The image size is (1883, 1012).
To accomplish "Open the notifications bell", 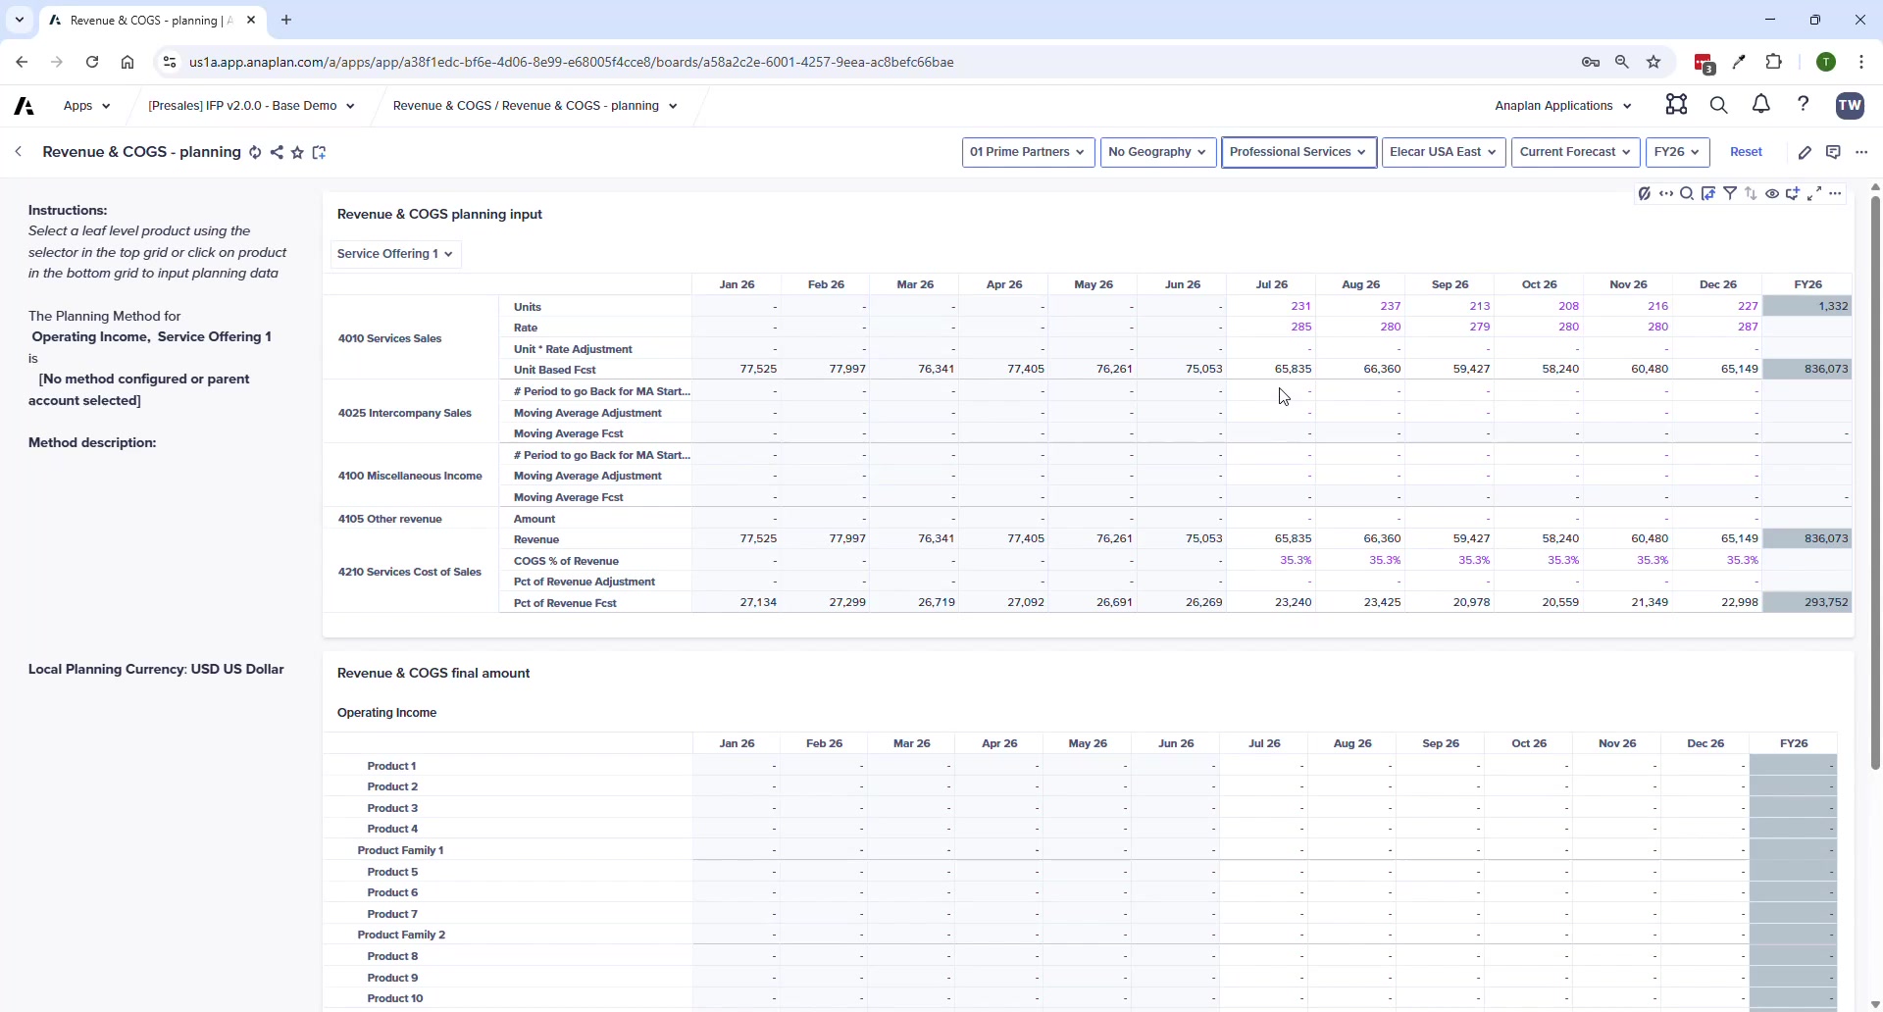I will tap(1760, 105).
